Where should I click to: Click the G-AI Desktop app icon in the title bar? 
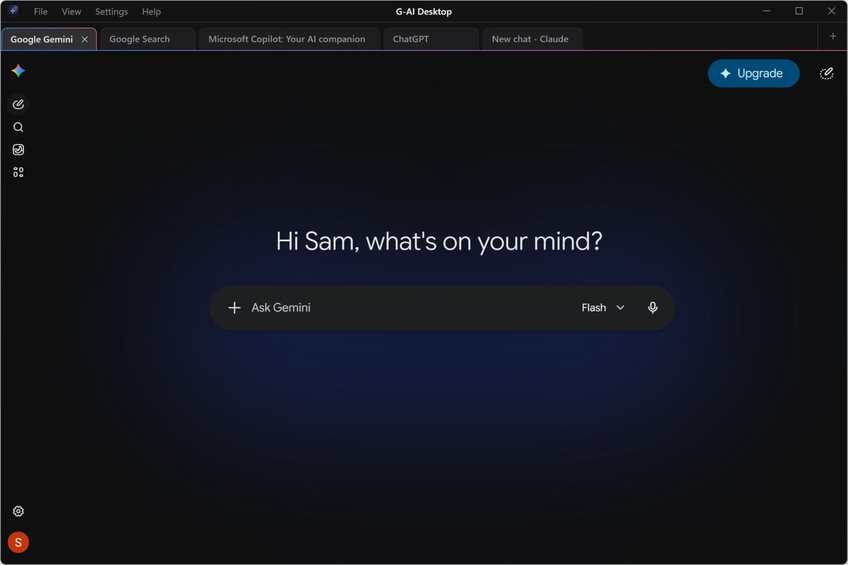[x=13, y=11]
